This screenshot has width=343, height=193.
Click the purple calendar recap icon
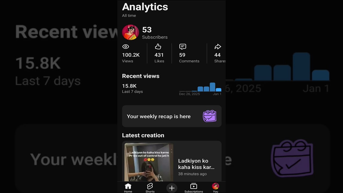point(210,116)
